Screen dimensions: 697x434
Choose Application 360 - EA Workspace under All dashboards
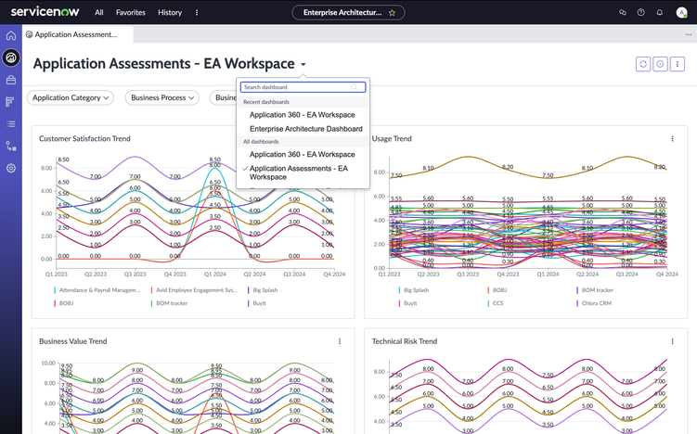click(x=303, y=154)
